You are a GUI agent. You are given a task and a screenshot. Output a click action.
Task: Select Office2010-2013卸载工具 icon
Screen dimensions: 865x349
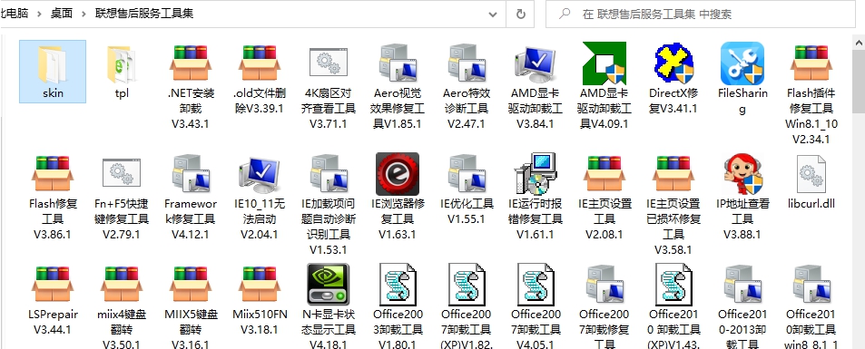tap(742, 285)
